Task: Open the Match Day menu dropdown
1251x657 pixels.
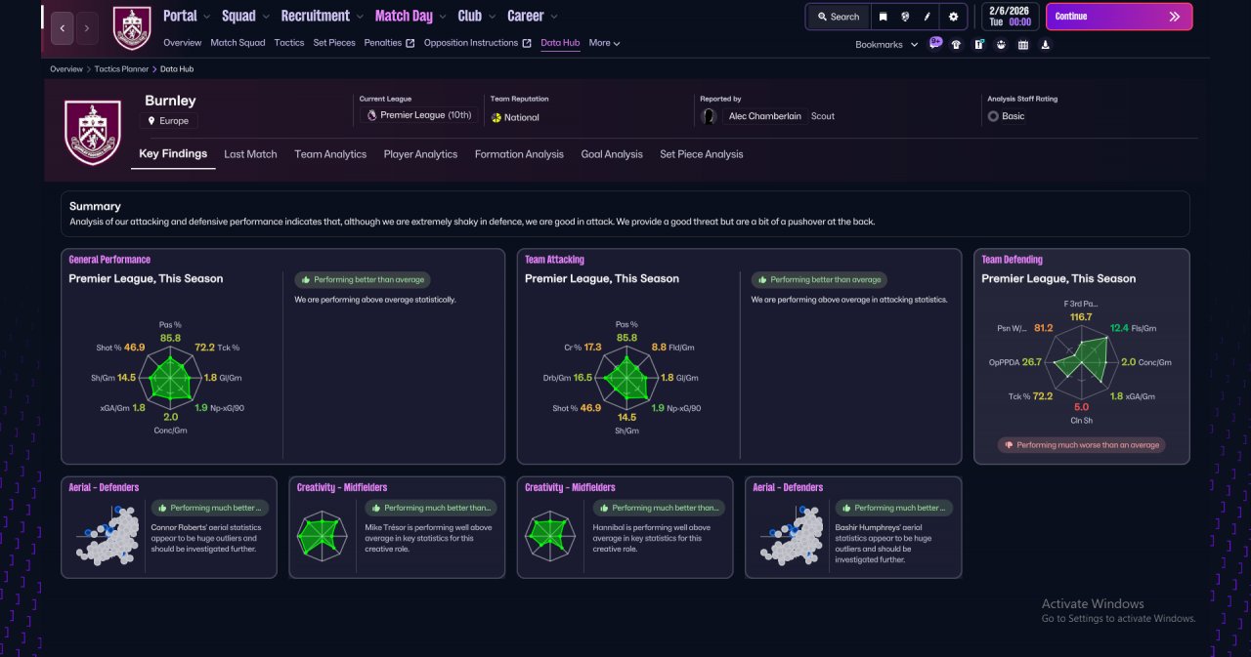Action: click(x=410, y=16)
